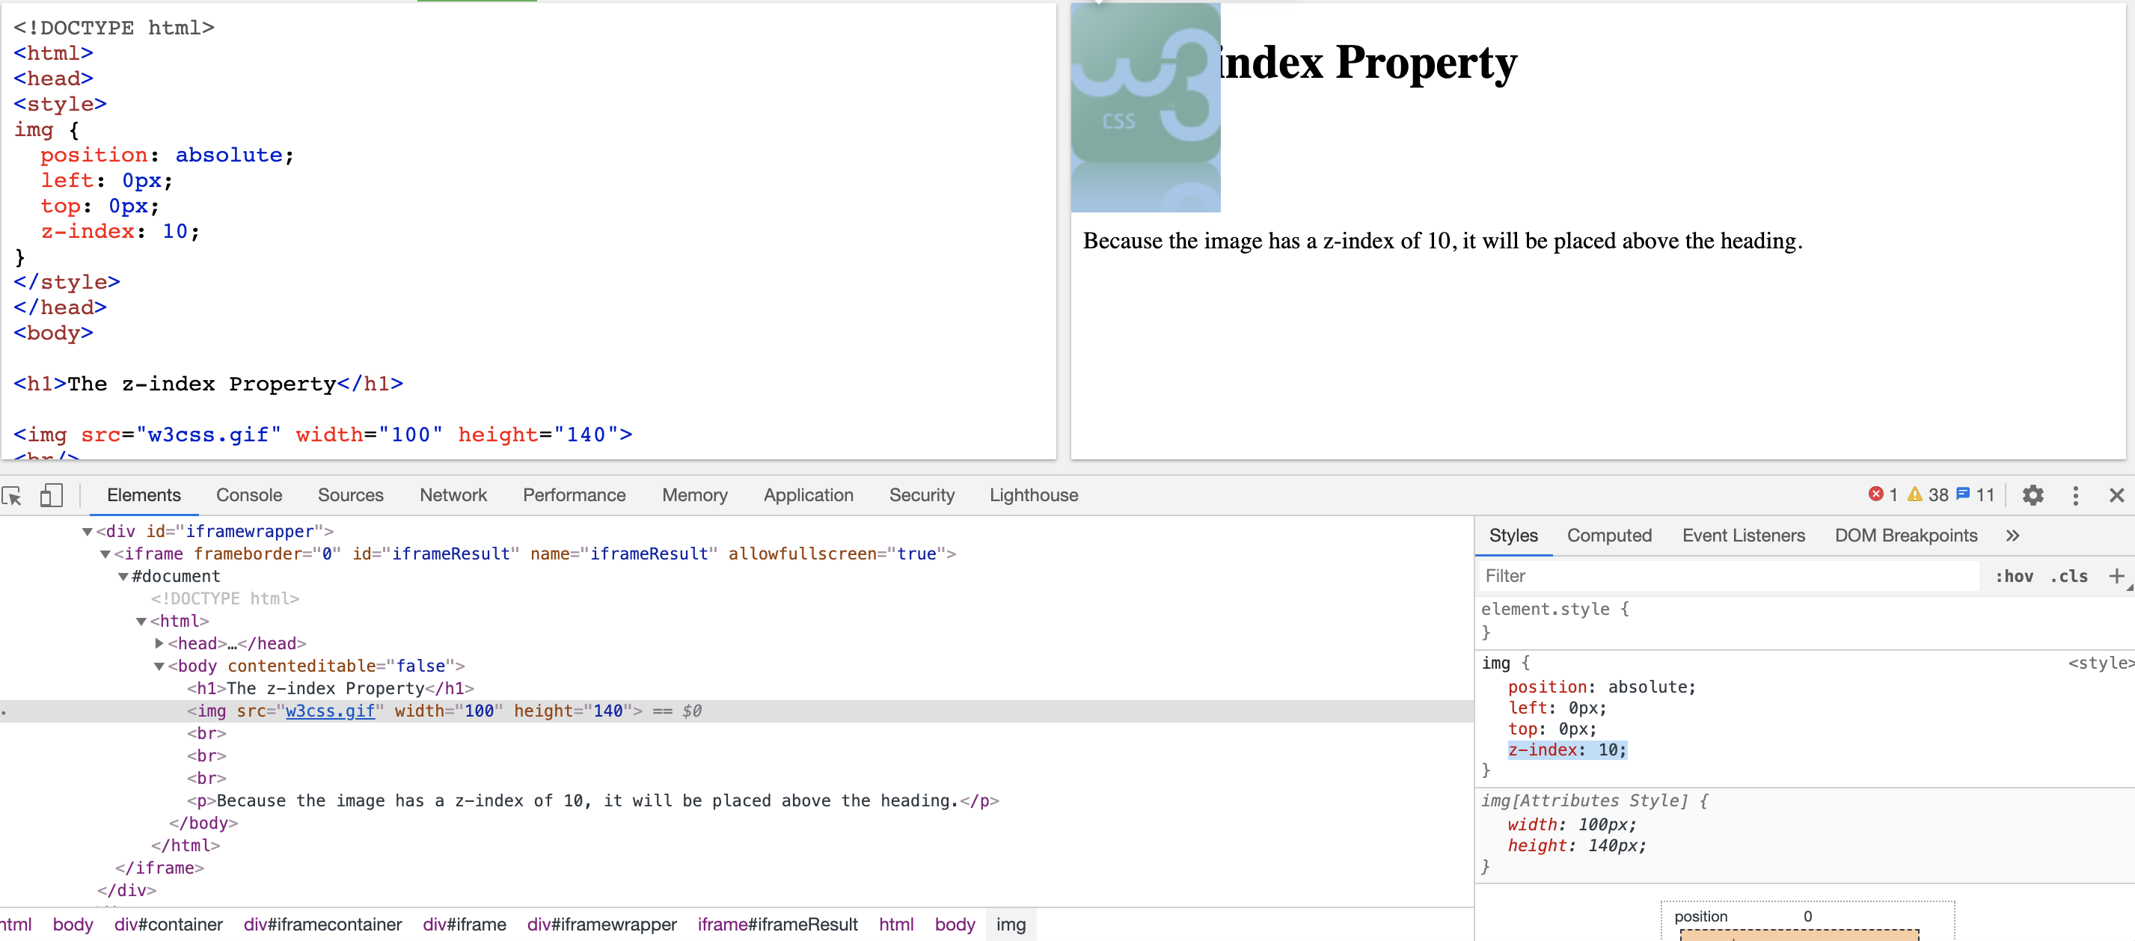
Task: Open the DevTools three-dot menu
Action: pyautogui.click(x=2074, y=496)
